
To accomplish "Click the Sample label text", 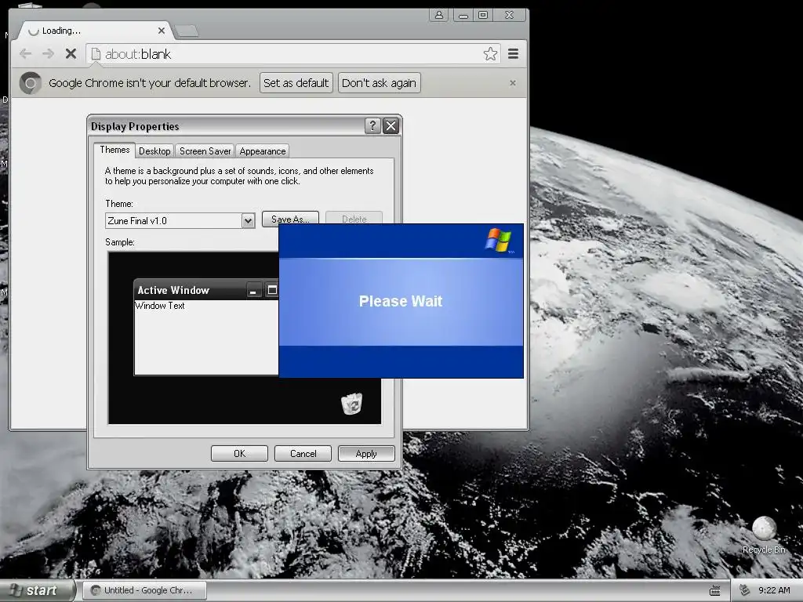I will pos(120,242).
